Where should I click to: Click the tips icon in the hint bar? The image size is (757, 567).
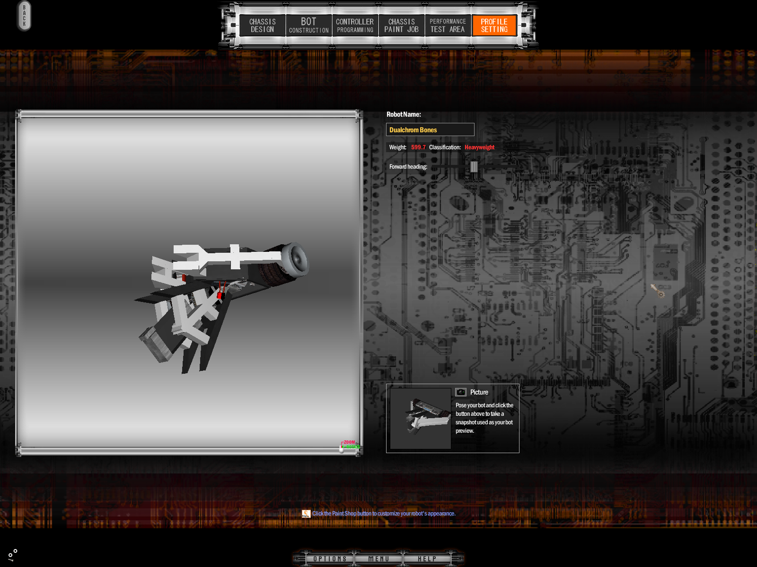(306, 514)
